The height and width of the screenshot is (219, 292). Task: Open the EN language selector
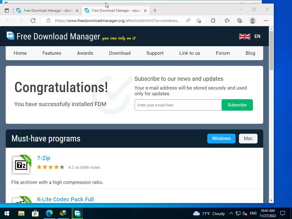pyautogui.click(x=257, y=36)
